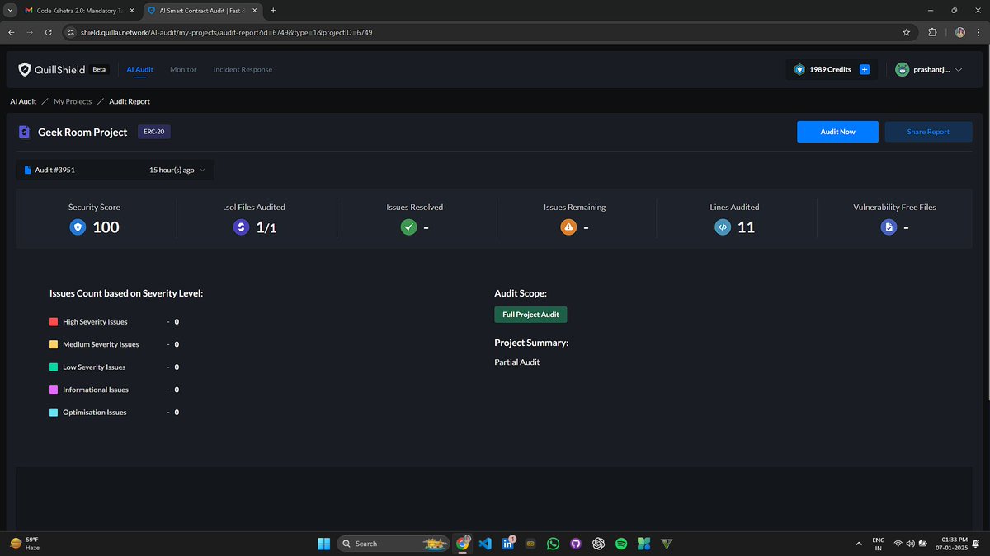Open GitHub Desktop from the taskbar

[576, 543]
